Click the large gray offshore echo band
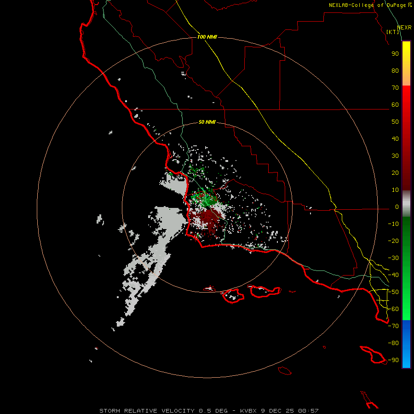The width and height of the screenshot is (414, 414). (x=156, y=251)
